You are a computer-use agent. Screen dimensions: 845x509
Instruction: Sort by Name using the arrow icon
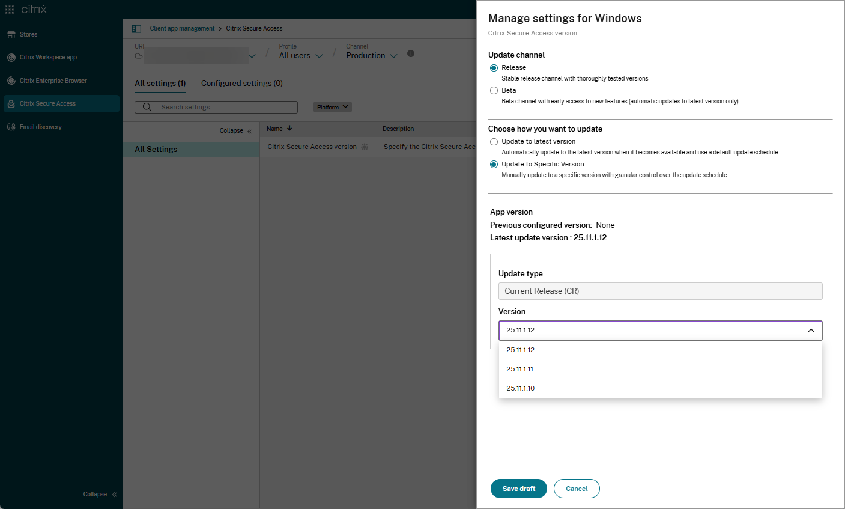tap(289, 128)
